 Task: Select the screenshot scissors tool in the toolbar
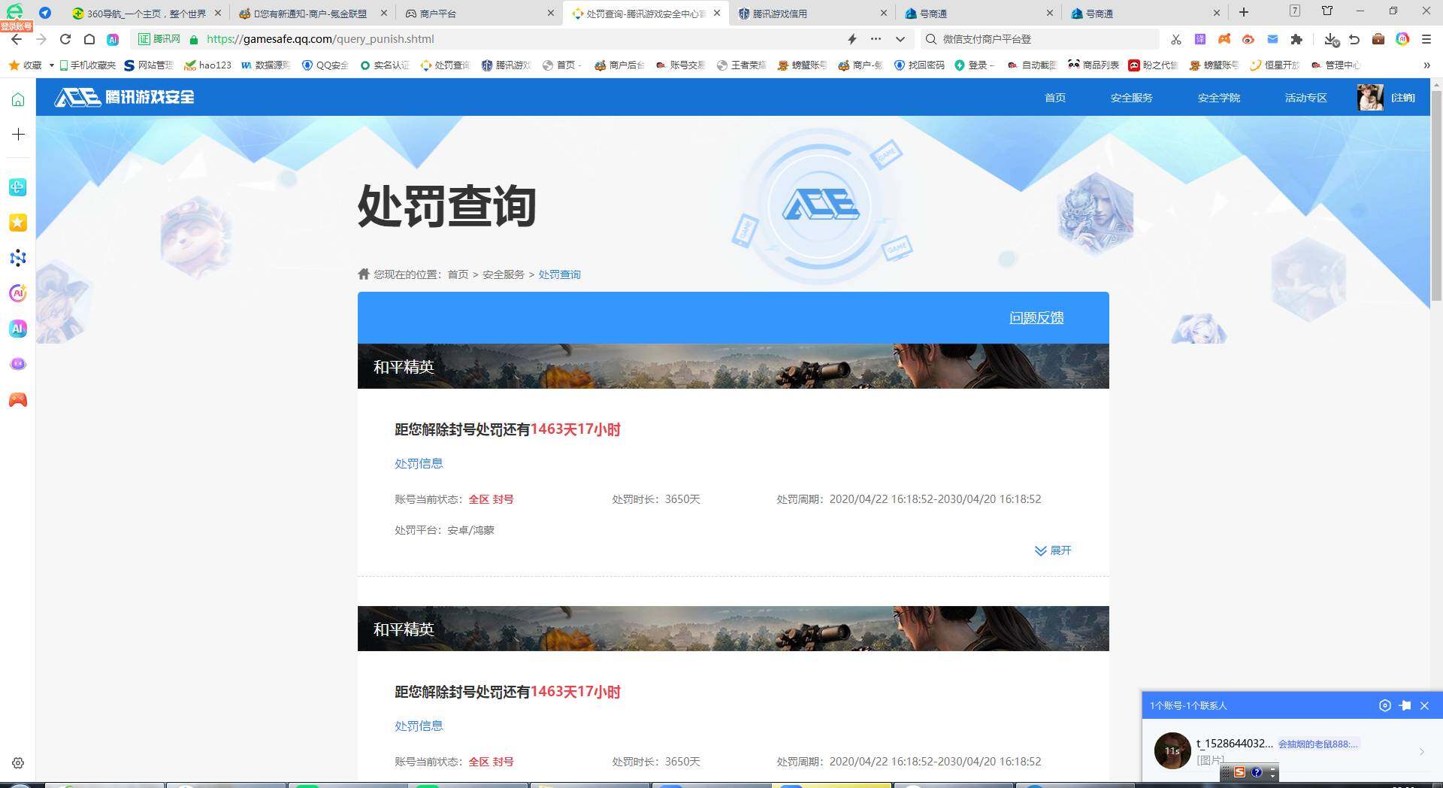coord(1176,39)
